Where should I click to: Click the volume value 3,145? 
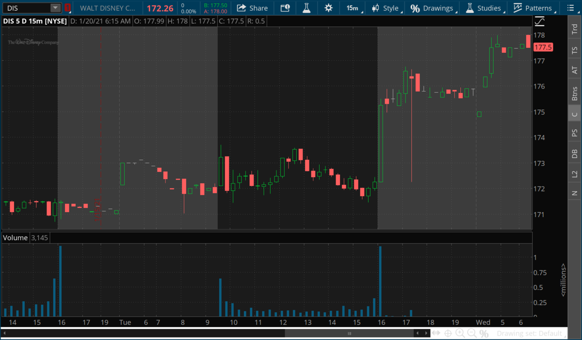click(x=39, y=238)
